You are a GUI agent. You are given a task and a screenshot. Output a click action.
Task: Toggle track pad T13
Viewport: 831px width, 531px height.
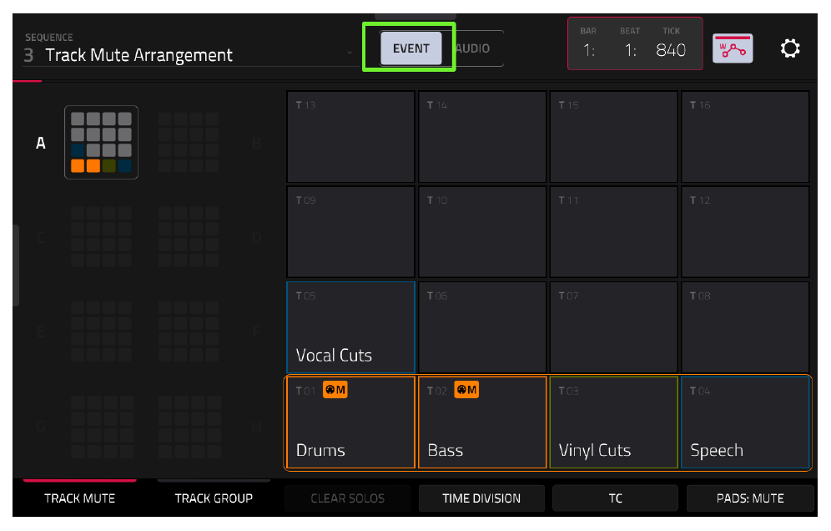pyautogui.click(x=350, y=137)
